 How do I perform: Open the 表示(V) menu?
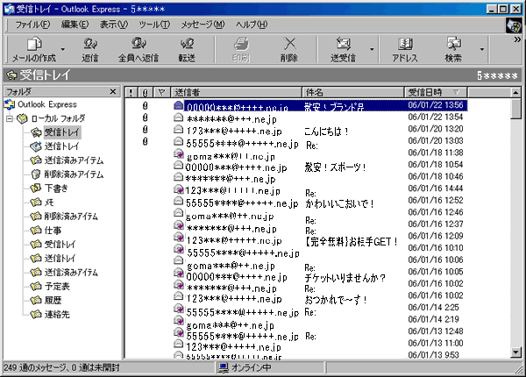click(x=114, y=25)
